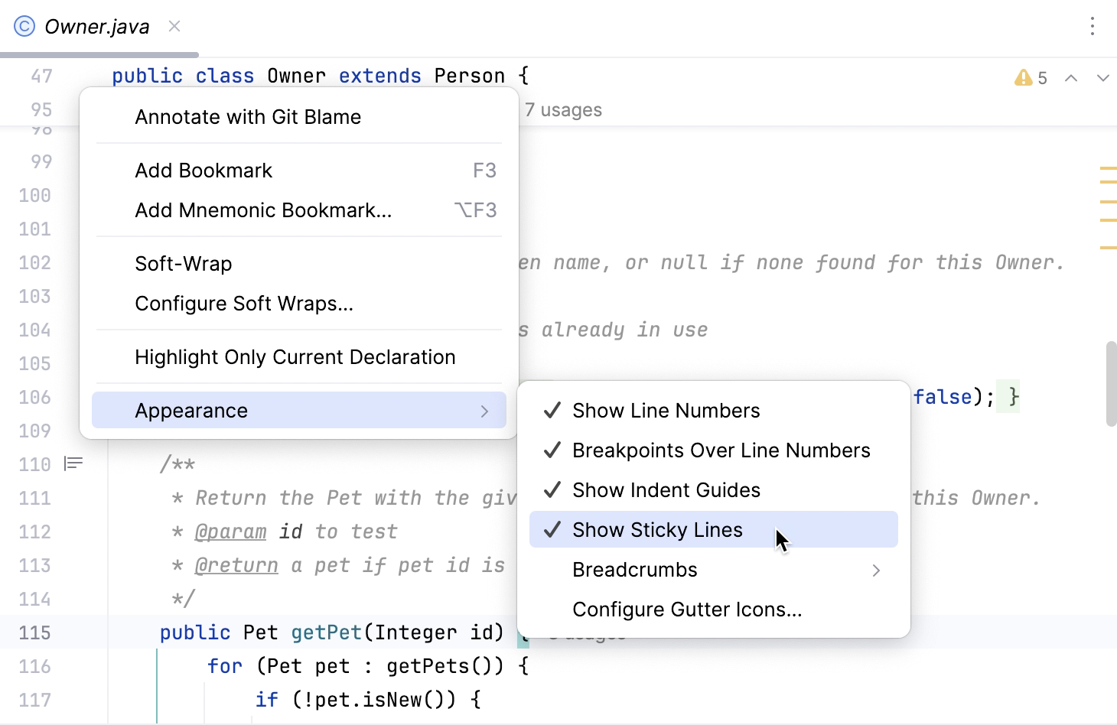Screen dimensions: 1117x725
Task: Click the Owner.java class file icon
Action: point(24,27)
